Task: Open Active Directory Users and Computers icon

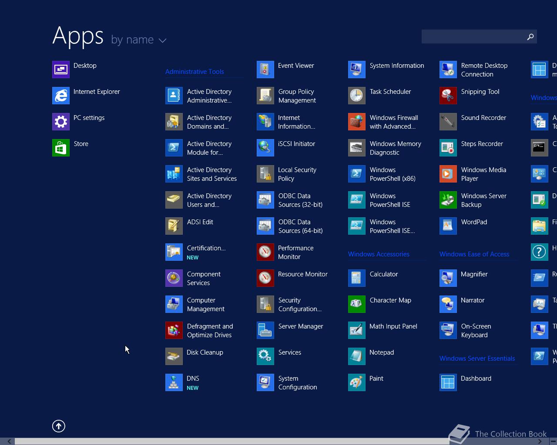Action: (x=174, y=200)
